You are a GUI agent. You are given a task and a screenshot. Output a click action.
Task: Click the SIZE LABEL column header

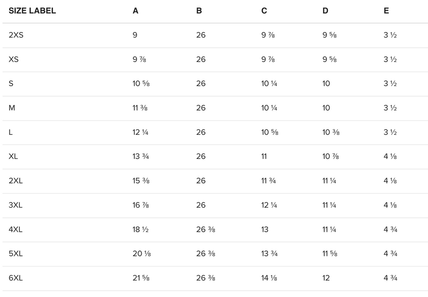tap(32, 11)
